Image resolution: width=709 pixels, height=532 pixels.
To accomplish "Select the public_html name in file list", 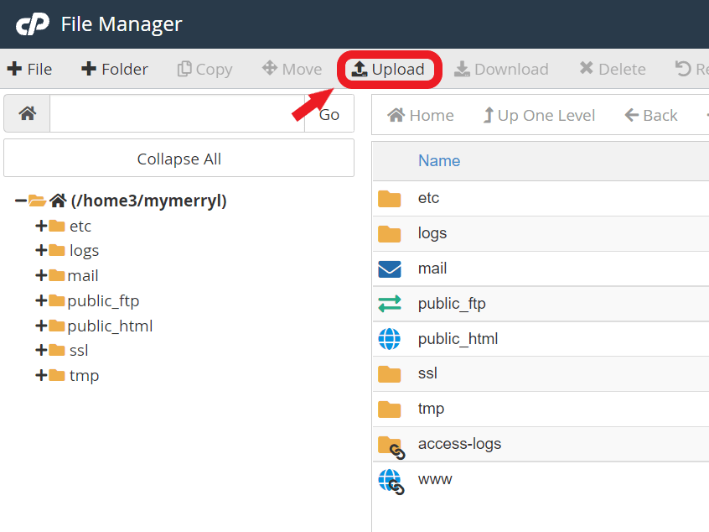I will pyautogui.click(x=458, y=339).
